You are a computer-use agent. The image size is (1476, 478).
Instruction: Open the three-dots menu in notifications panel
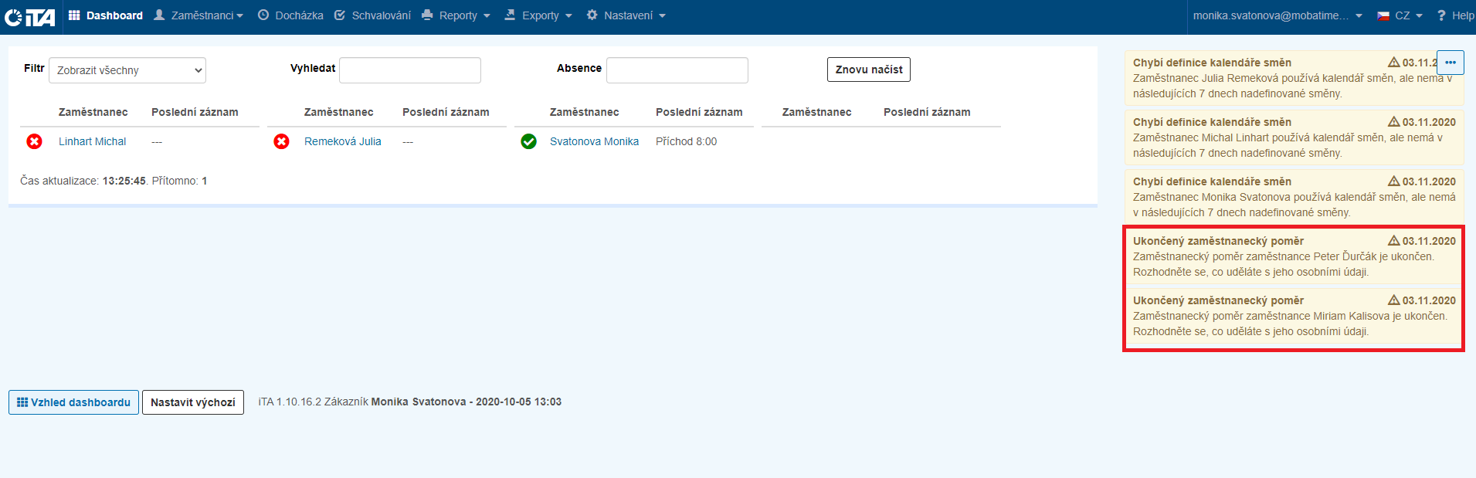click(x=1450, y=63)
